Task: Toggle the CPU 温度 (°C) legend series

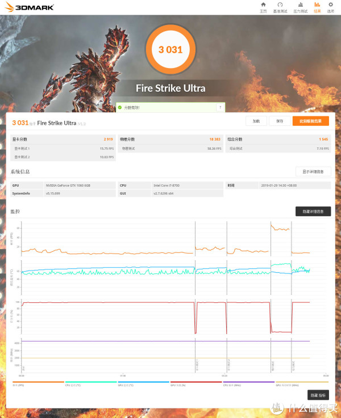Action: (91, 383)
